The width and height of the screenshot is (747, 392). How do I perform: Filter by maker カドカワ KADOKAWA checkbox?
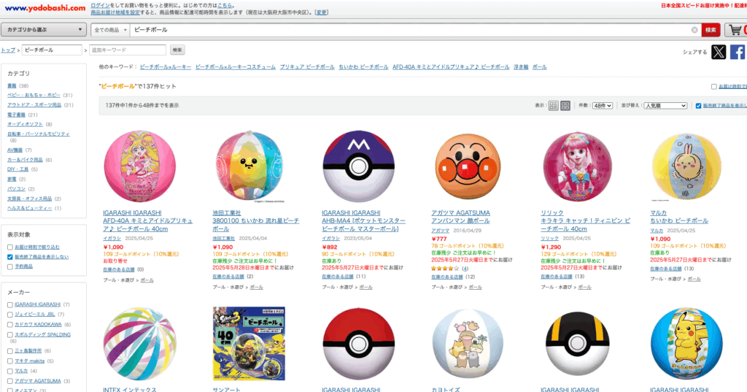click(x=10, y=325)
